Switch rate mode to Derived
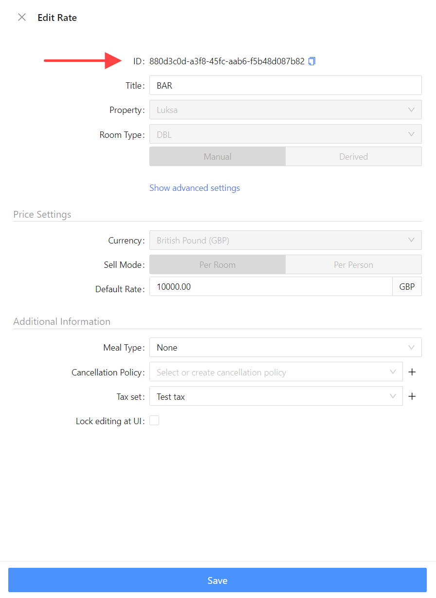The height and width of the screenshot is (598, 436). [353, 157]
